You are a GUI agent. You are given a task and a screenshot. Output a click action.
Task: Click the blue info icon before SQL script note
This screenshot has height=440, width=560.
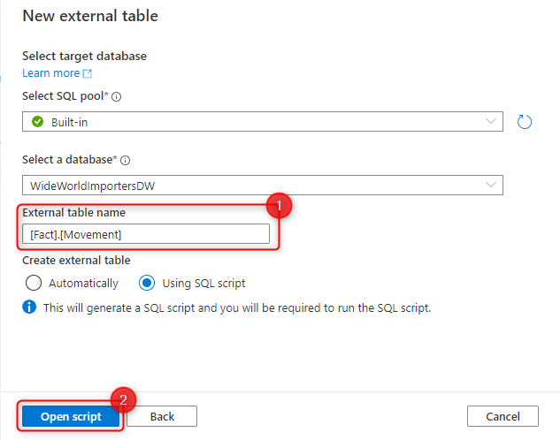click(x=29, y=307)
